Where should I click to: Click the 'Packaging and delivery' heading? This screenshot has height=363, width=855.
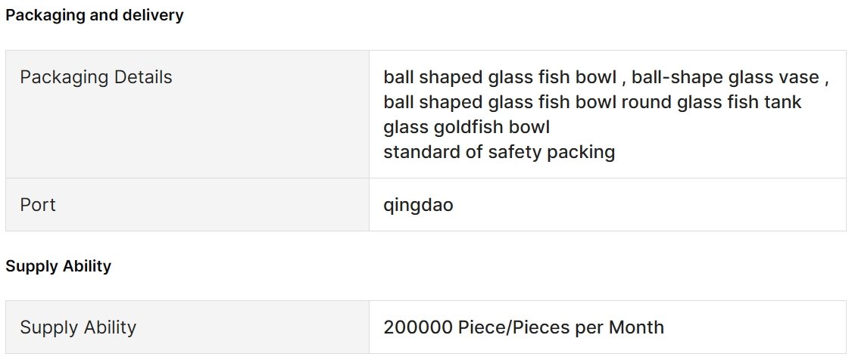pos(95,15)
